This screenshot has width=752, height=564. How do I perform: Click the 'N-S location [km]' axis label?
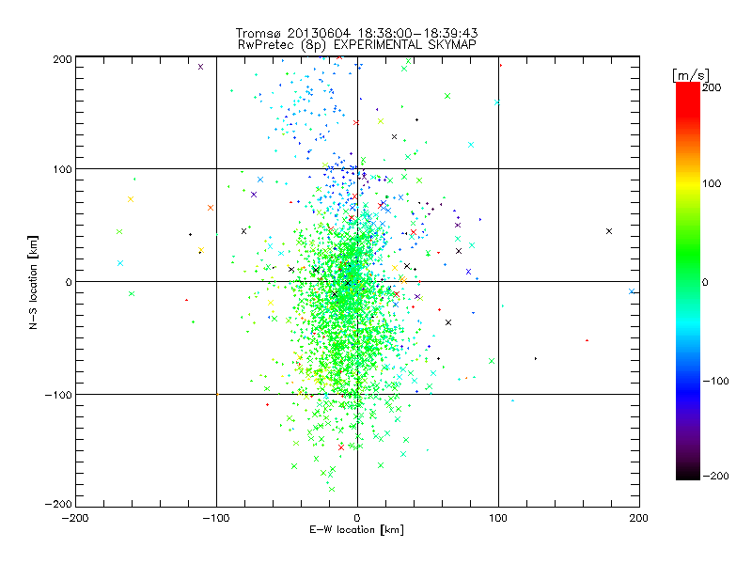click(x=33, y=282)
